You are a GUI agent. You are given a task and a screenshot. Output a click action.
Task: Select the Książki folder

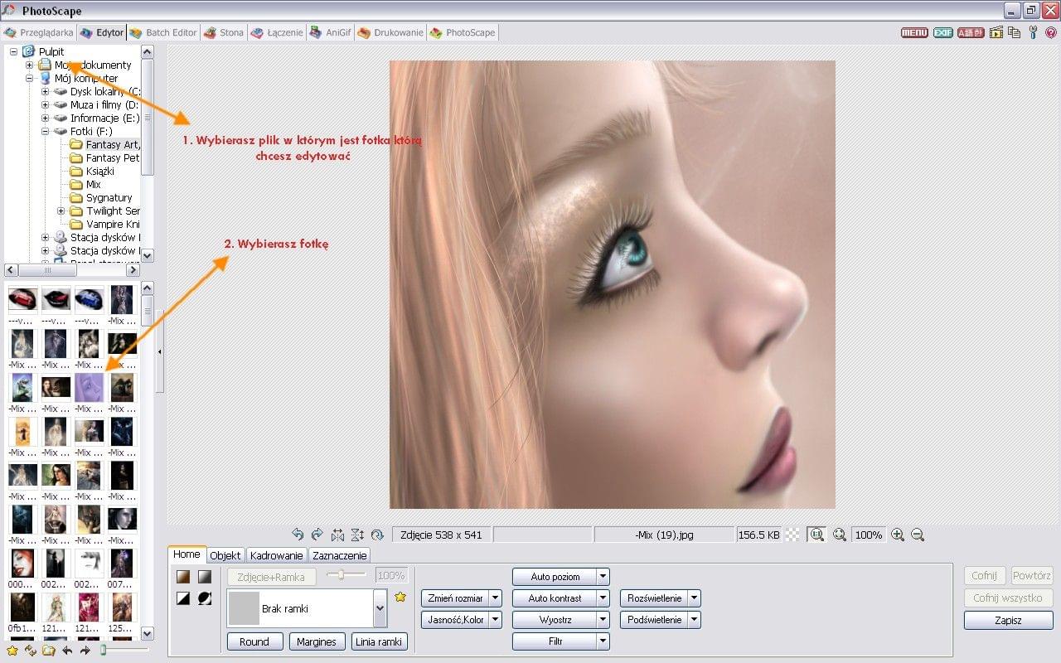(100, 171)
